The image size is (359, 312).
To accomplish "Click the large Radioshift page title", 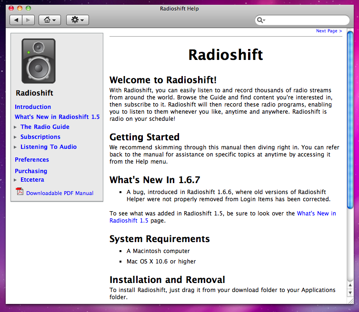I will (x=226, y=55).
